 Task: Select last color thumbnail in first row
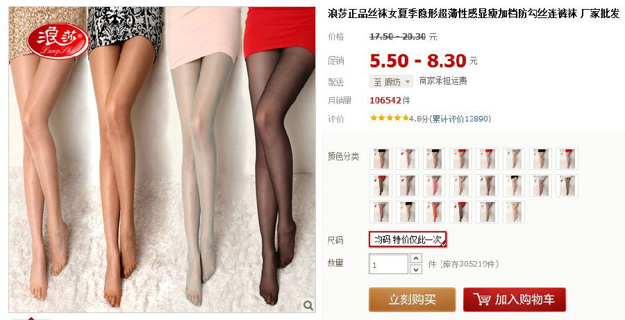pos(567,159)
